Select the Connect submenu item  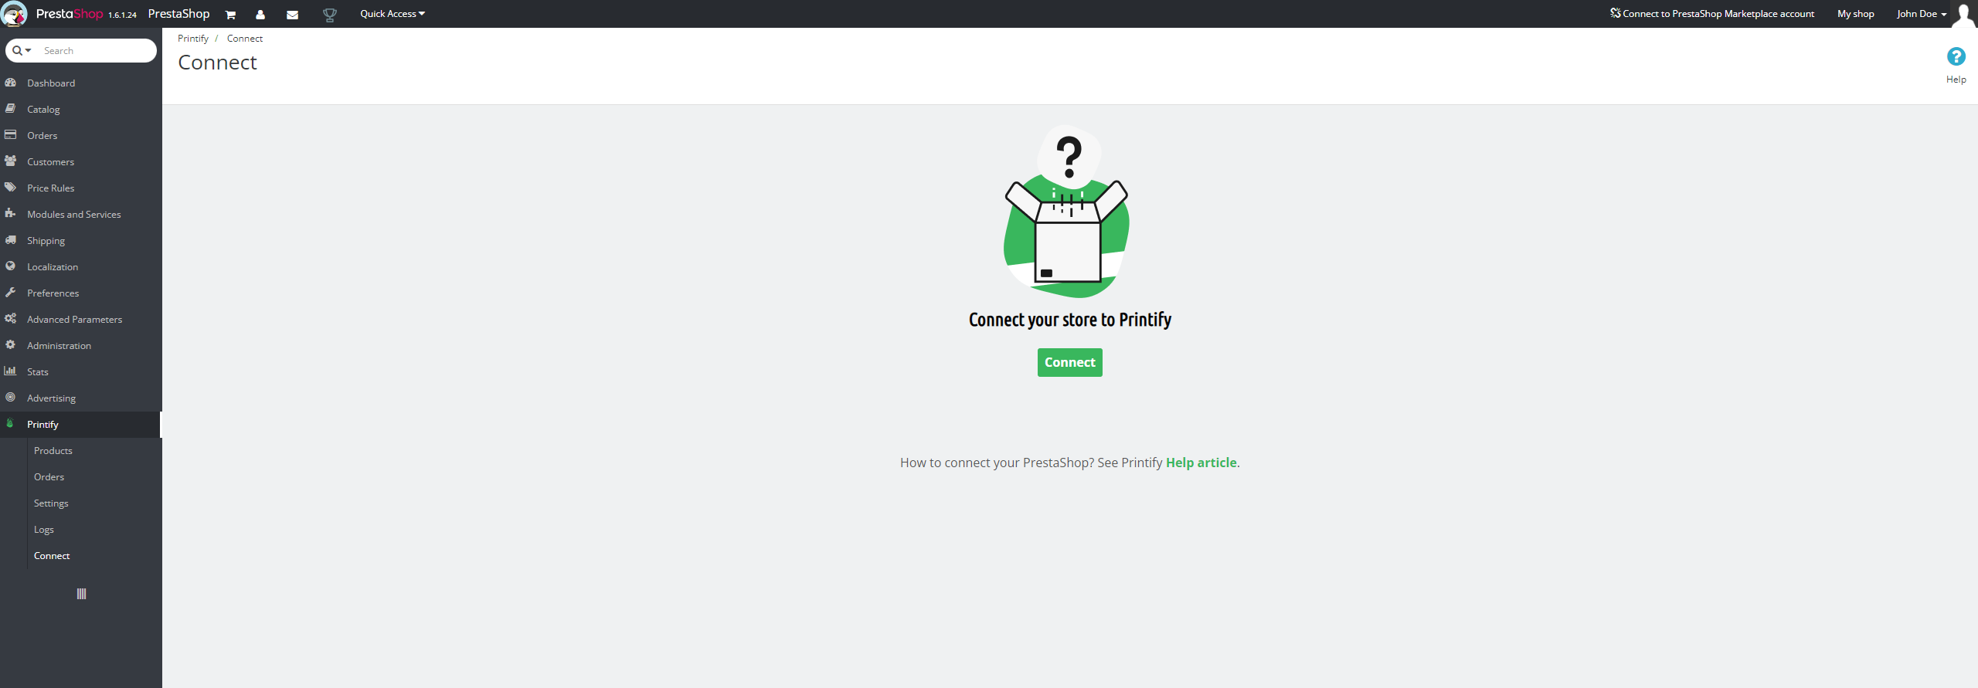coord(52,555)
